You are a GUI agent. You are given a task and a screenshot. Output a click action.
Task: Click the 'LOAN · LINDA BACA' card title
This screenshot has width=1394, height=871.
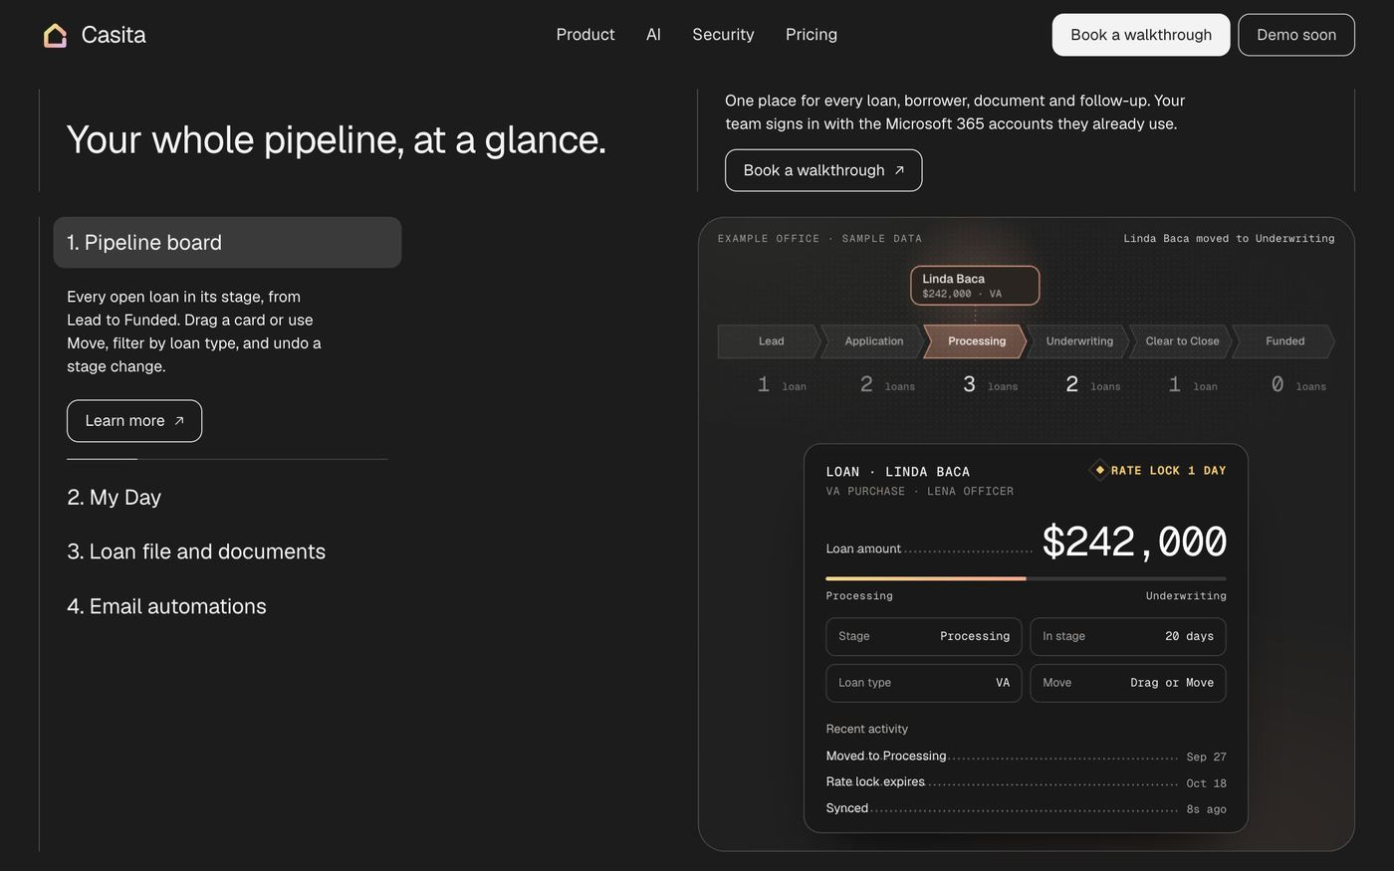898,472
